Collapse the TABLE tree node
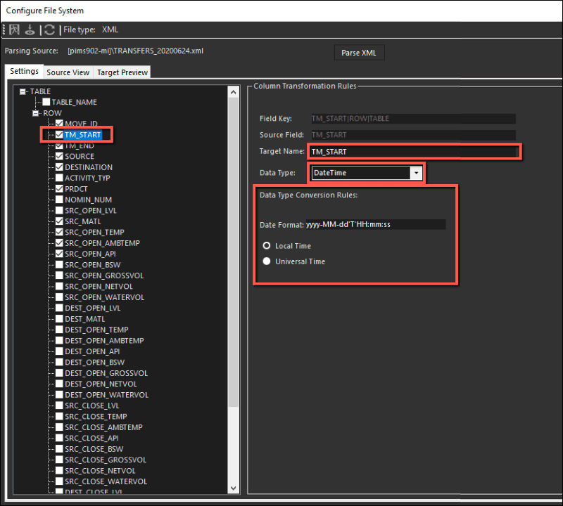 tap(23, 91)
